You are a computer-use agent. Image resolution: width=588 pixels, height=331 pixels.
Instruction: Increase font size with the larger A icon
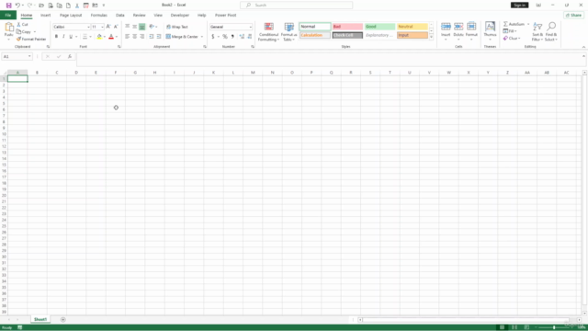click(108, 27)
